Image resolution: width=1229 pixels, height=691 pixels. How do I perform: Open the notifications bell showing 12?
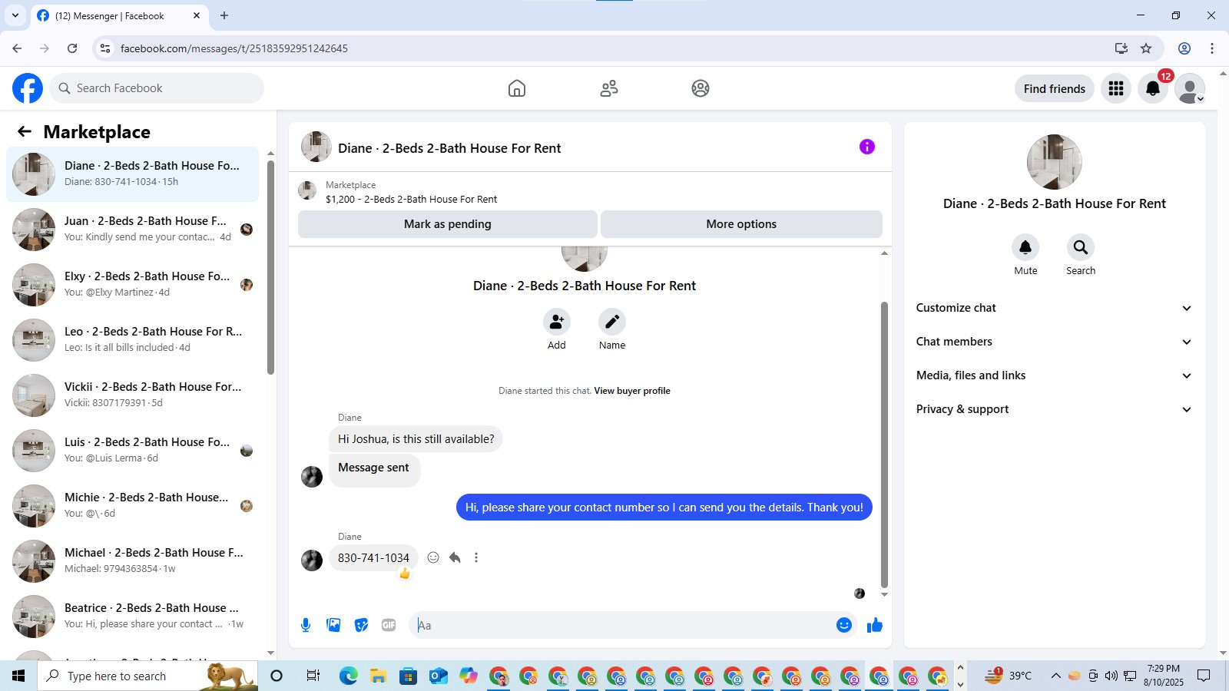coord(1153,88)
